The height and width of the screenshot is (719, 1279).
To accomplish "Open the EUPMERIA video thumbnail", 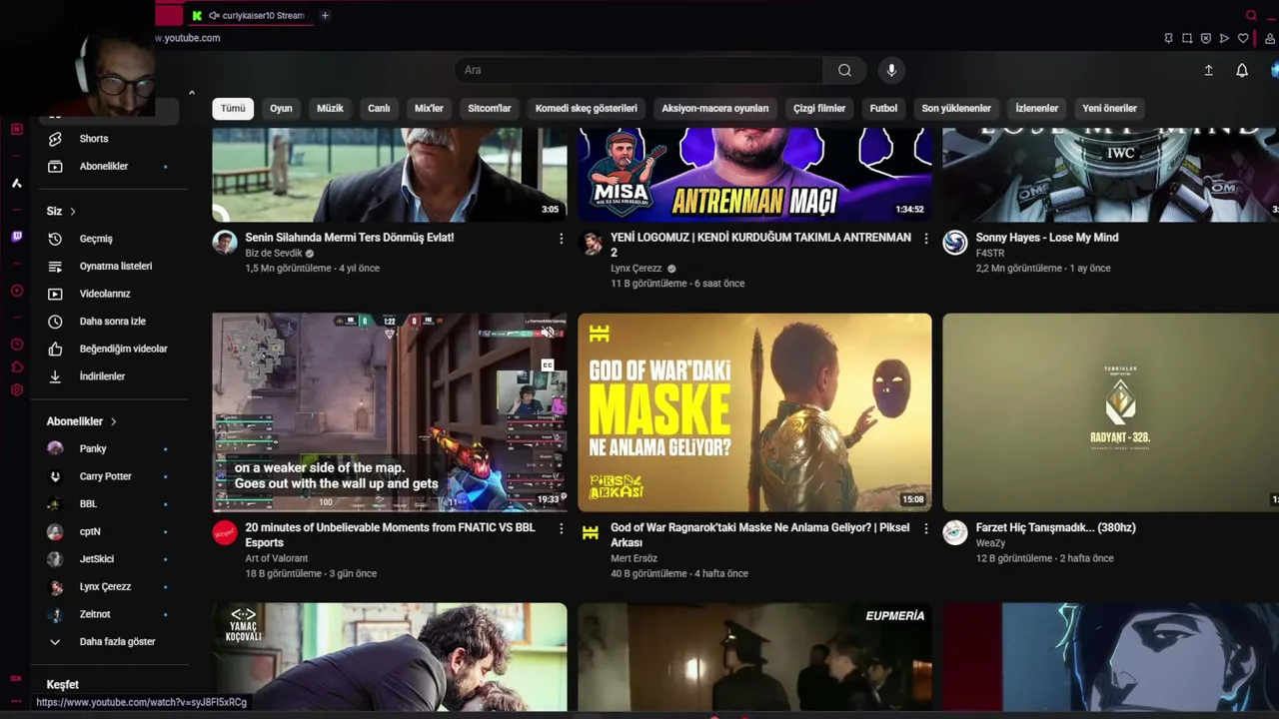I will point(754,657).
